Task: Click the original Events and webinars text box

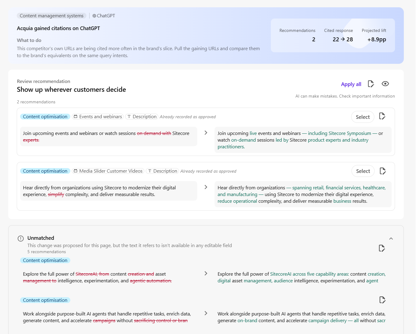Action: 109,136
